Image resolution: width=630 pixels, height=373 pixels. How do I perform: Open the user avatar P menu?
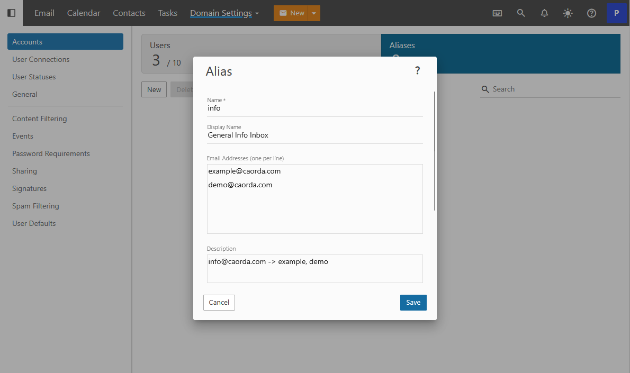(x=616, y=13)
